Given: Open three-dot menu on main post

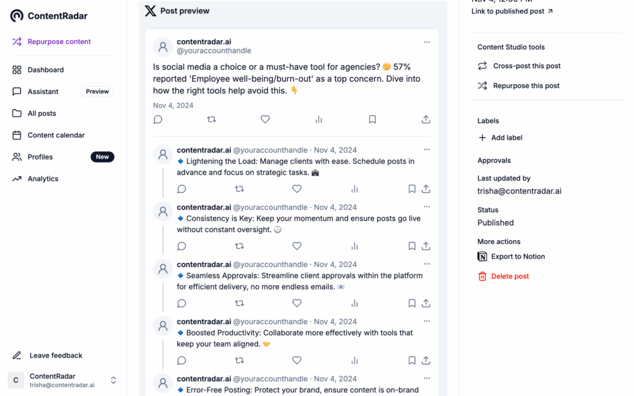Looking at the screenshot, I should 427,42.
